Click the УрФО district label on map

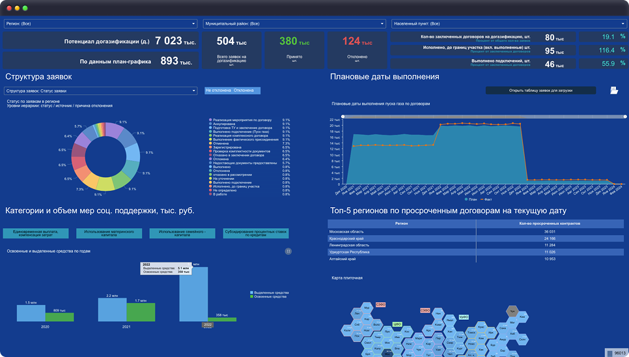(x=464, y=317)
